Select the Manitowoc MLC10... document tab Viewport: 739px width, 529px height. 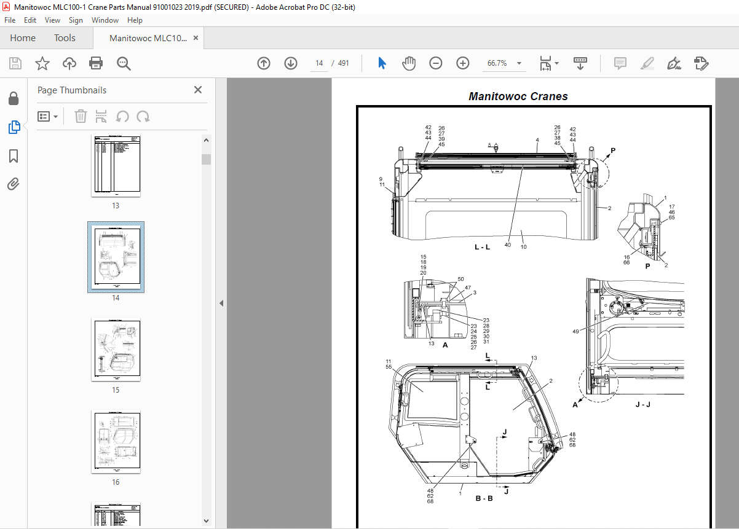pyautogui.click(x=148, y=38)
